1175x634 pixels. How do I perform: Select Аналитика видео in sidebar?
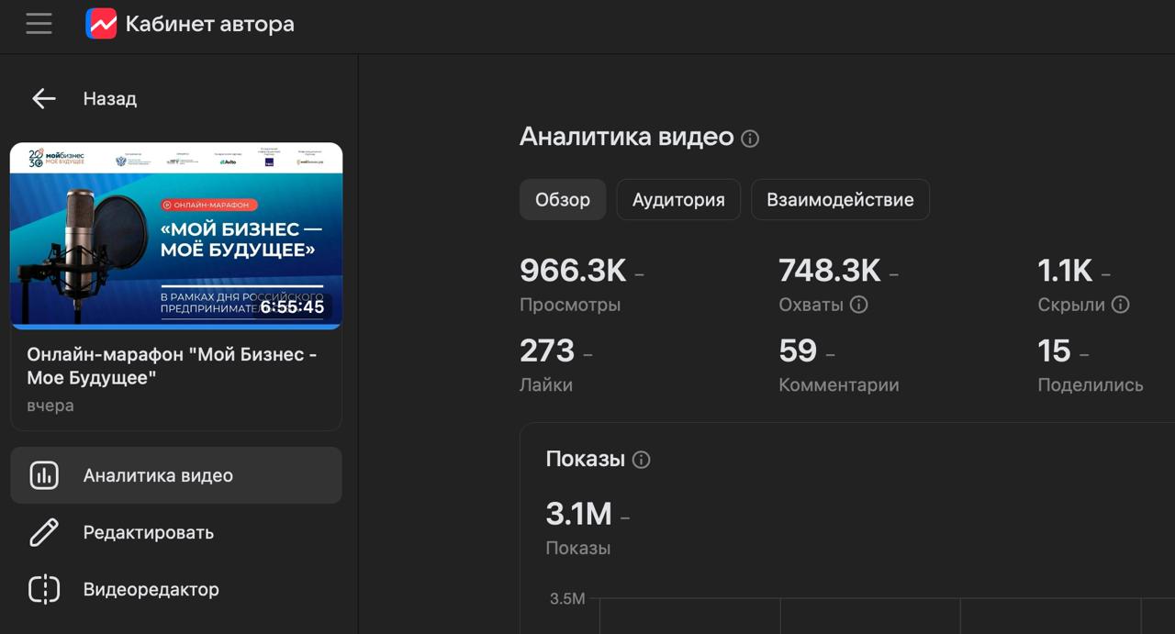pos(176,475)
